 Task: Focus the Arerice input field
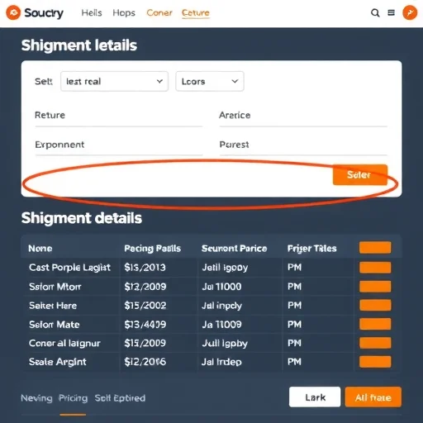303,116
